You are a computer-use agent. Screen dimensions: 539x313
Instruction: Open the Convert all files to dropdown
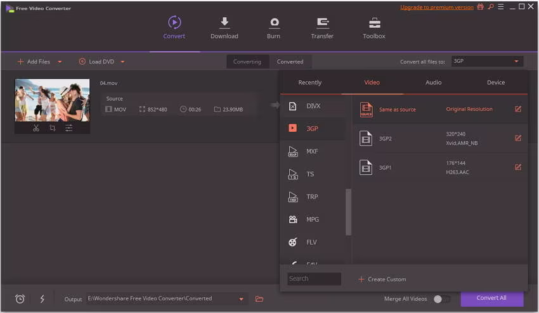point(487,61)
